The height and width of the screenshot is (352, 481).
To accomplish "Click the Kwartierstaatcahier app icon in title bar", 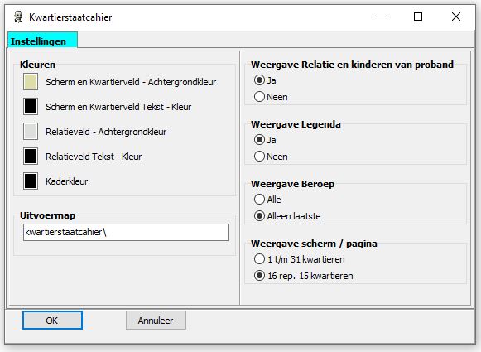I will tap(18, 17).
